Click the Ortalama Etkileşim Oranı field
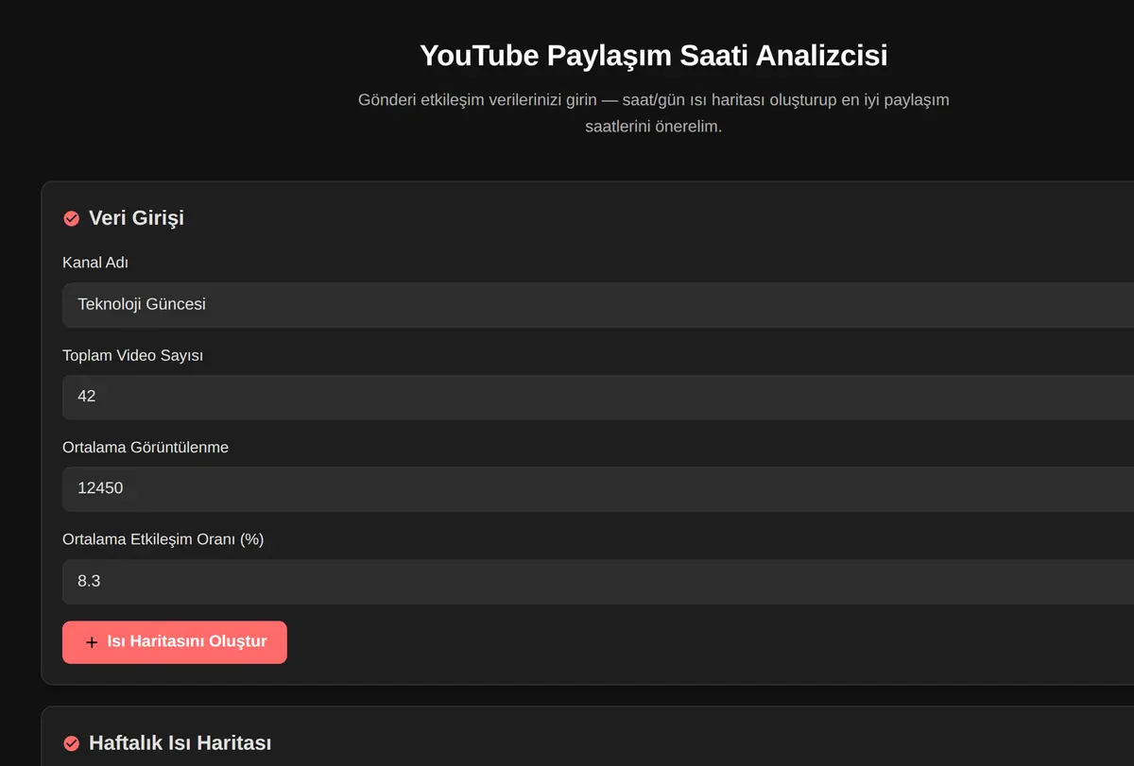The width and height of the screenshot is (1134, 766). [x=598, y=581]
